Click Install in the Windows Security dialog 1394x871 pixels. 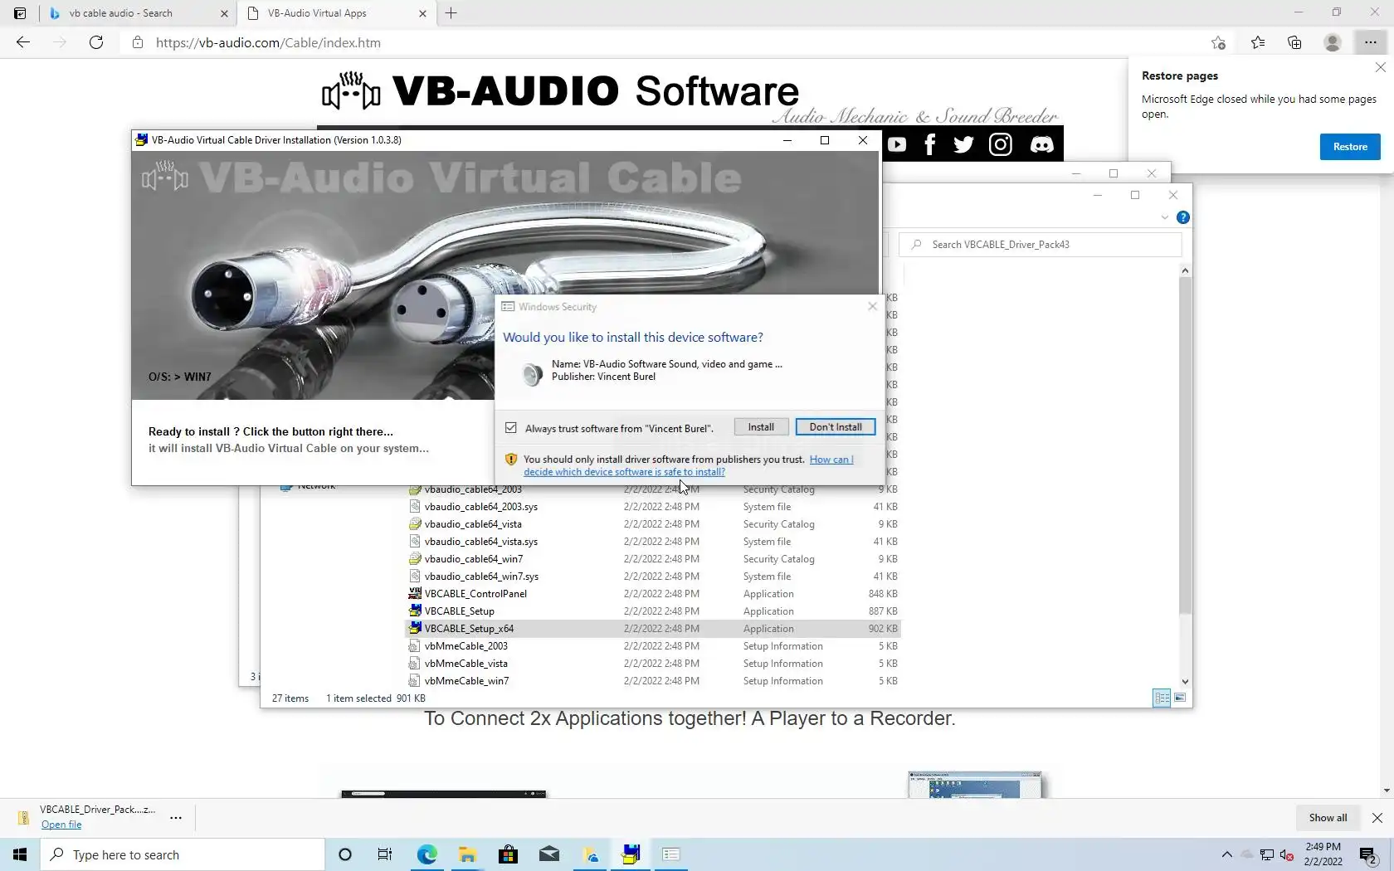tap(761, 427)
